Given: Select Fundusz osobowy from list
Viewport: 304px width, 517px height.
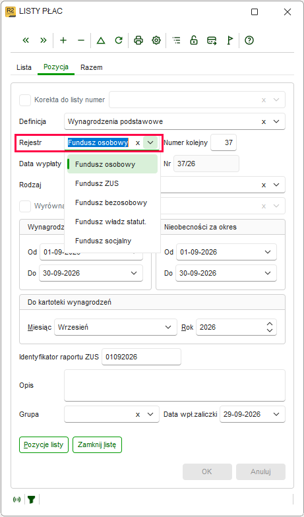Looking at the screenshot, I should coord(112,164).
